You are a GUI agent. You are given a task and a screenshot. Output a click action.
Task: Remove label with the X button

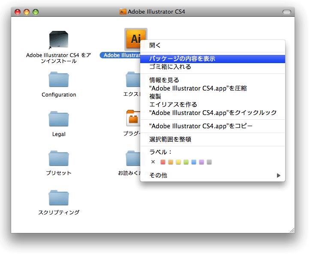153,162
